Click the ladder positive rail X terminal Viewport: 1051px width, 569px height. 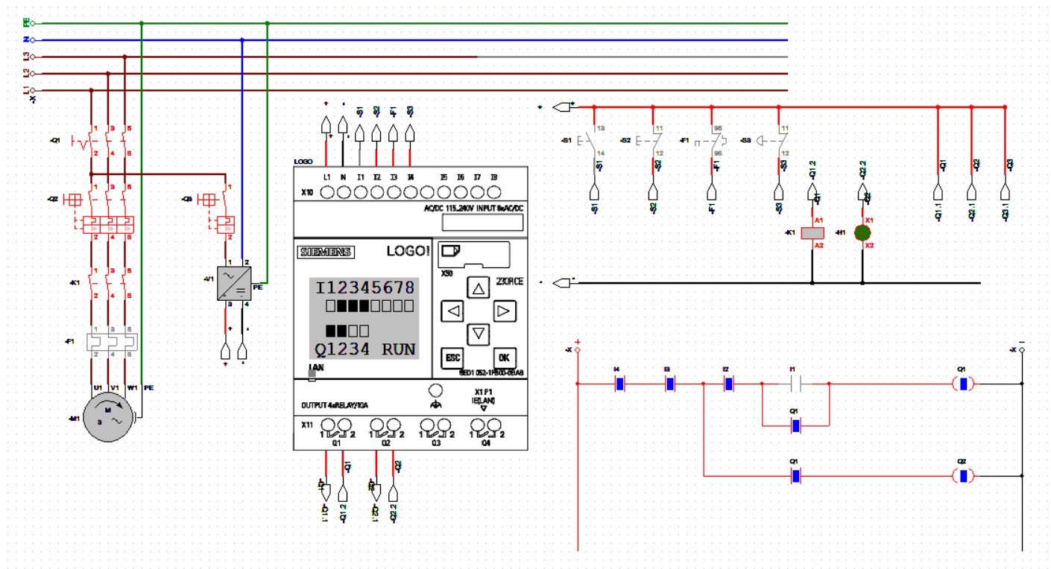pos(578,349)
